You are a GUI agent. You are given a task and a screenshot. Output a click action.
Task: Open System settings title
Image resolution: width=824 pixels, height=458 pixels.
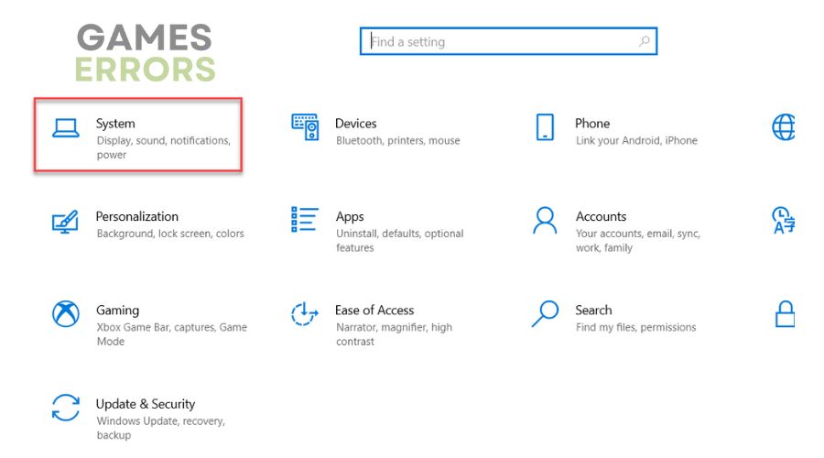click(115, 124)
